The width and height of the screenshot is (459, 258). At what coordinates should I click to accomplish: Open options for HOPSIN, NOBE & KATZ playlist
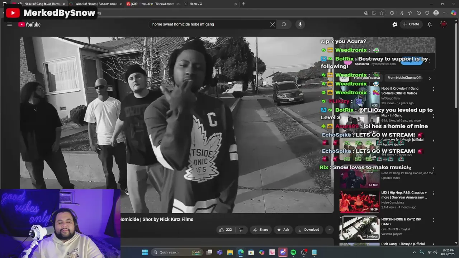[x=434, y=220]
